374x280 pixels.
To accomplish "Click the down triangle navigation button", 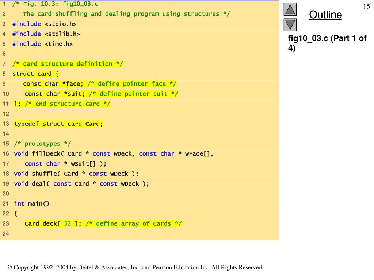I will [x=290, y=25].
